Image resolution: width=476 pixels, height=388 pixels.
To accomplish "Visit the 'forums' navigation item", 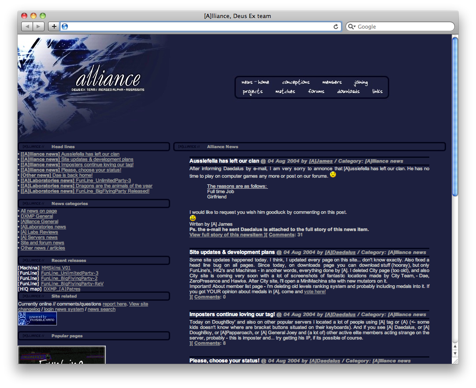I will [316, 91].
